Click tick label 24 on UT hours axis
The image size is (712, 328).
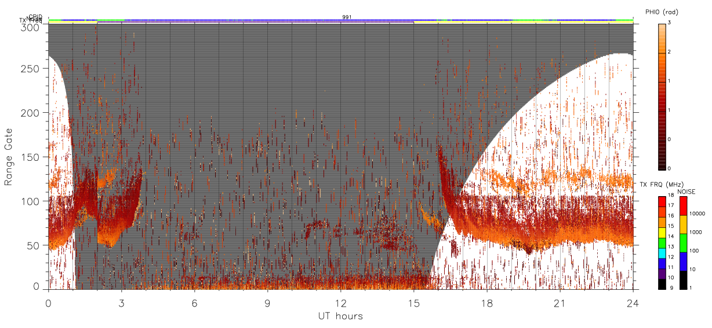633,303
